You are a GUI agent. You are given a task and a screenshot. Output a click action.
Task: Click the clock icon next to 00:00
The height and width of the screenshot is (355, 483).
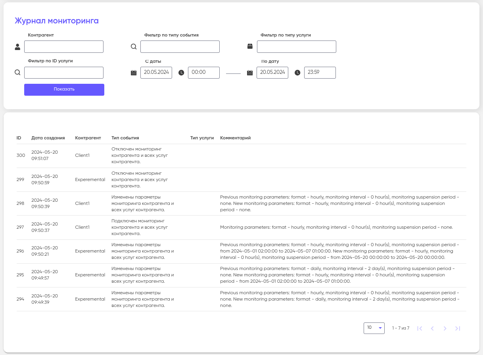[181, 73]
